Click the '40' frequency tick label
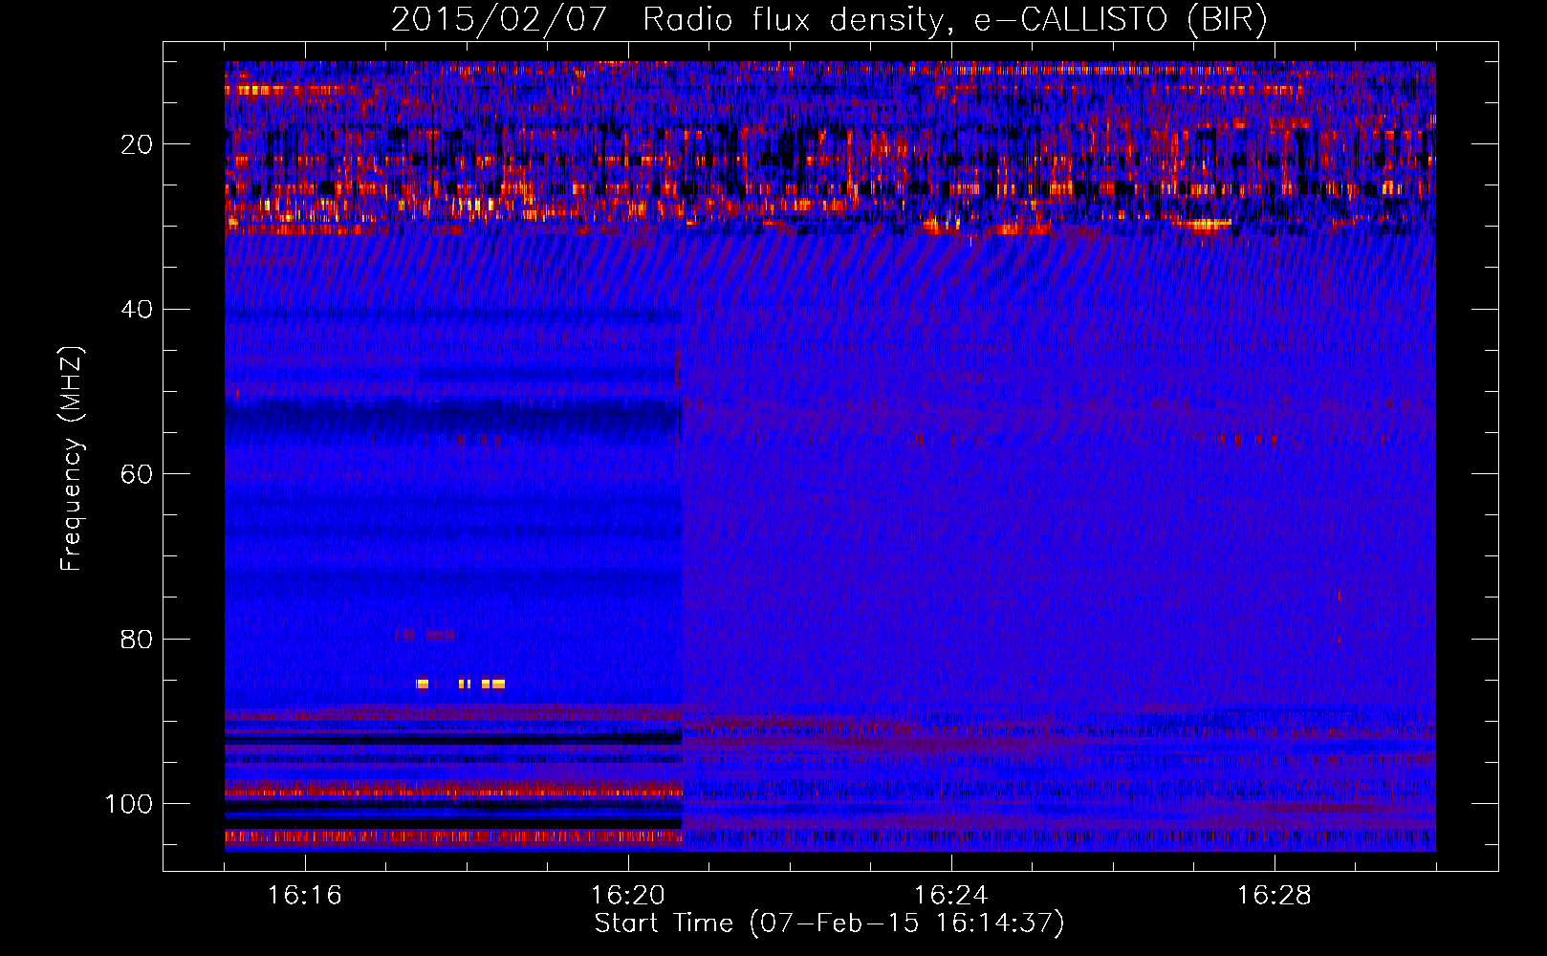1547x956 pixels. pyautogui.click(x=137, y=310)
